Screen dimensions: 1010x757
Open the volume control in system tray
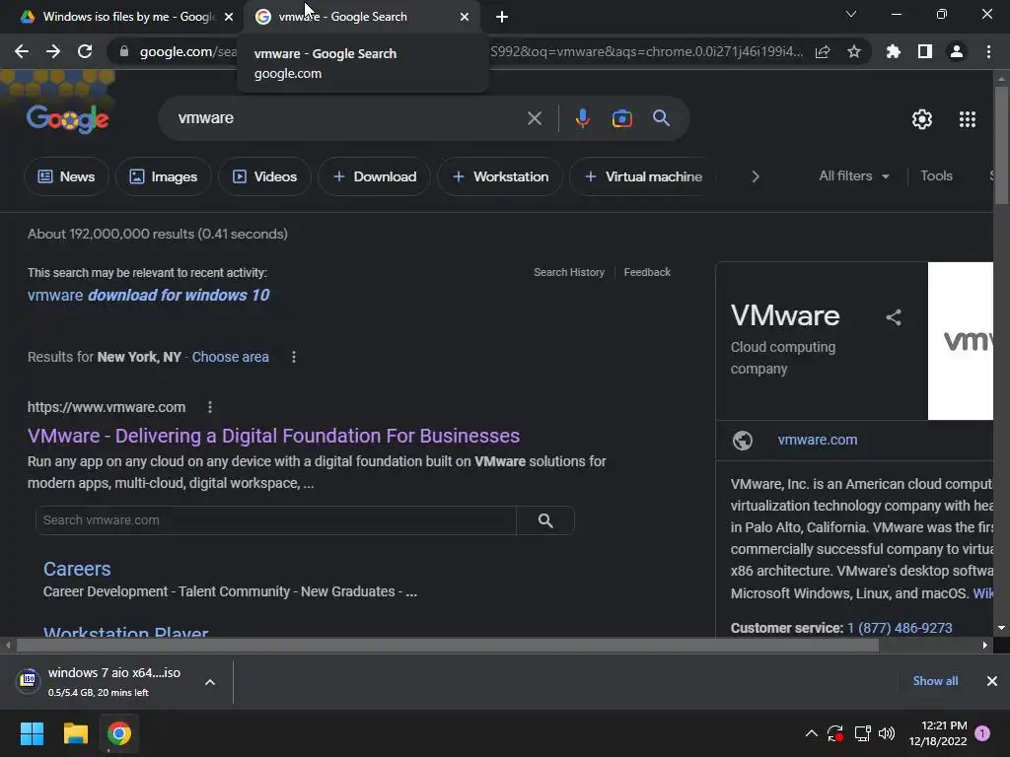(x=887, y=733)
